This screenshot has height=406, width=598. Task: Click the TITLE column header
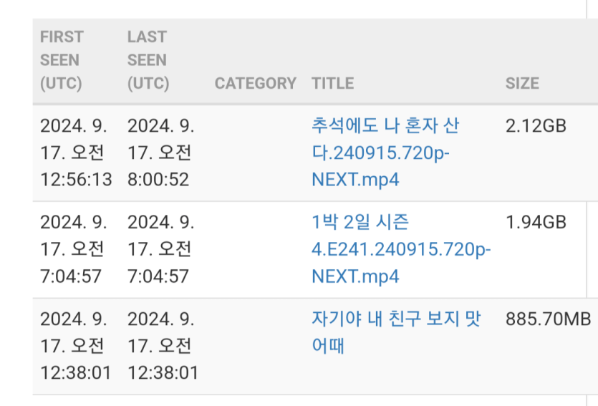[x=332, y=83]
